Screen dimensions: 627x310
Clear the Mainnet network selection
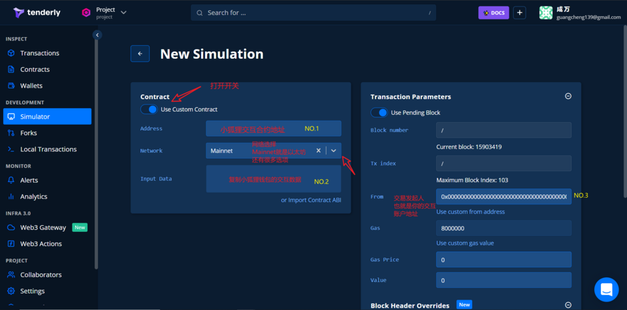319,151
